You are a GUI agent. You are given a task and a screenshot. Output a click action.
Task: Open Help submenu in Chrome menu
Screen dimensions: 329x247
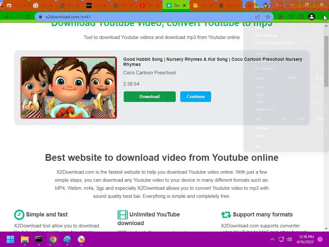[286, 135]
